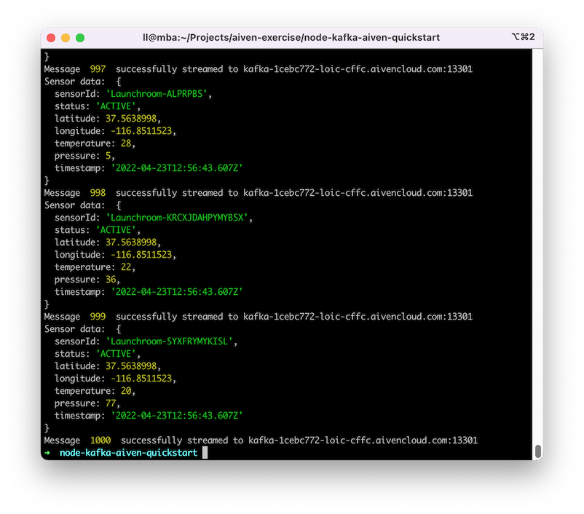Click the Kafka host URL in message 997 line
Viewport: 584px width, 514px height.
pyautogui.click(x=358, y=69)
